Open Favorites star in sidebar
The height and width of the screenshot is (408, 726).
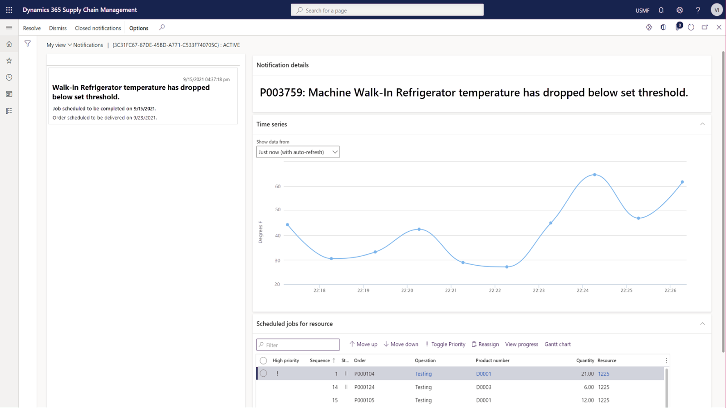(x=9, y=61)
